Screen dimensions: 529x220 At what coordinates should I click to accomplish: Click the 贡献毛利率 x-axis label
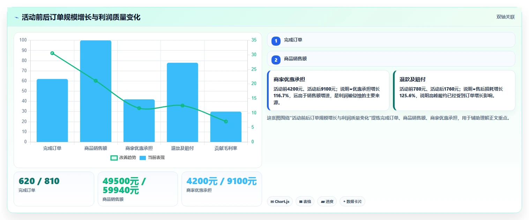point(226,149)
